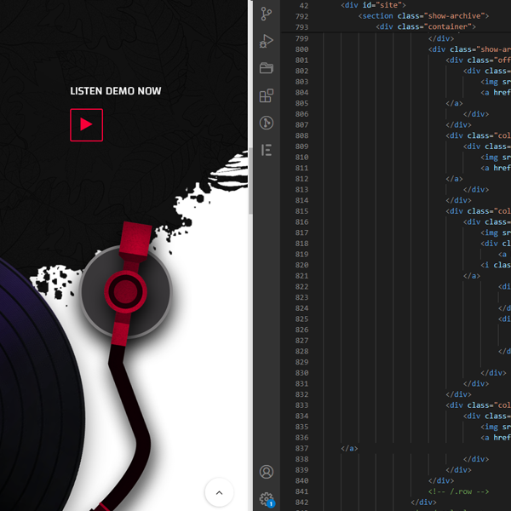Jump to sticky line section class="show-archive"
This screenshot has width=511, height=511.
(423, 16)
